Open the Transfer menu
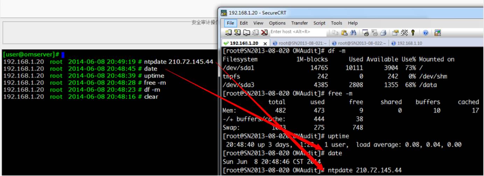This screenshot has width=484, height=176. [299, 23]
